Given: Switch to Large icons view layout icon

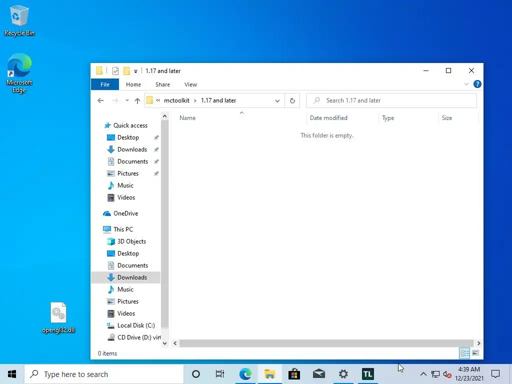Looking at the screenshot, I should tap(475, 353).
